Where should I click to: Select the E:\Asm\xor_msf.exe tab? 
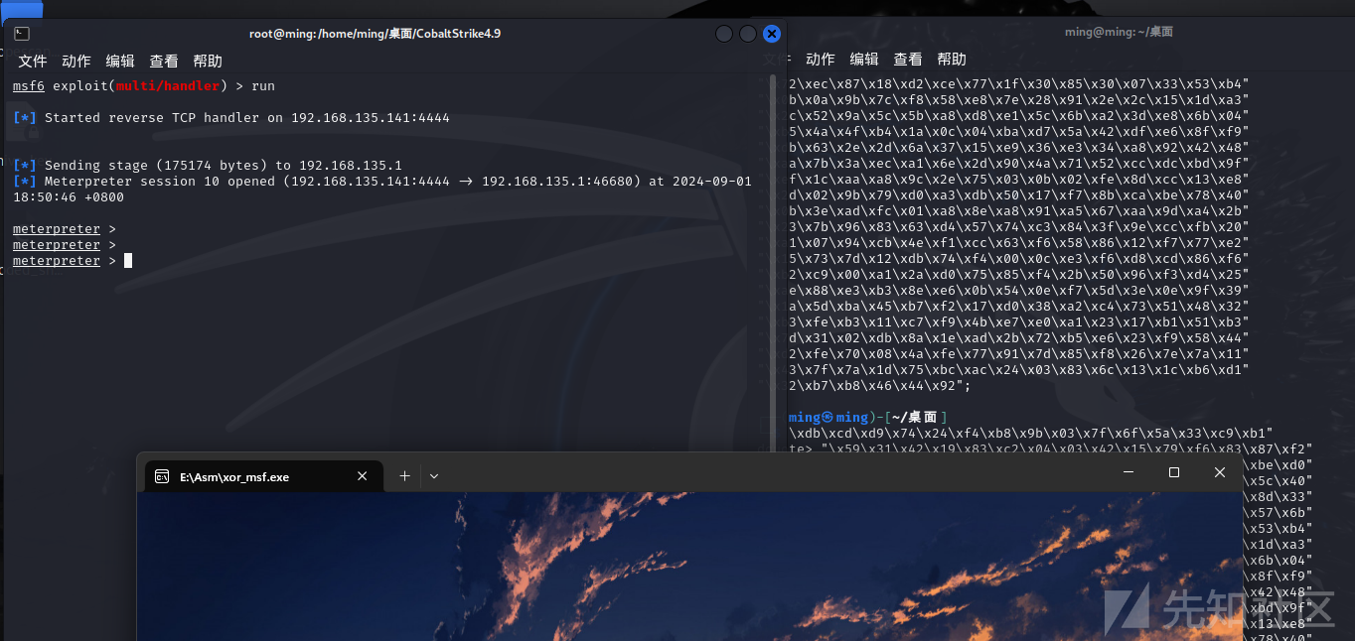click(x=262, y=476)
